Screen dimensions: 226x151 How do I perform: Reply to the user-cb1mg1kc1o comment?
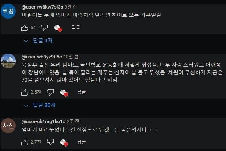click(82, 142)
